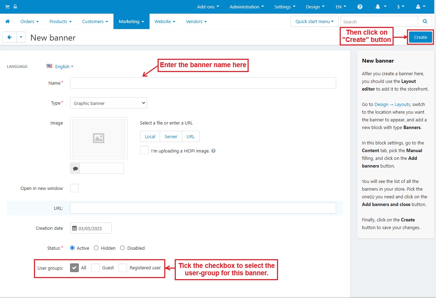Click the home icon in navigation bar
Screen dimensions: 436x298
(7, 22)
